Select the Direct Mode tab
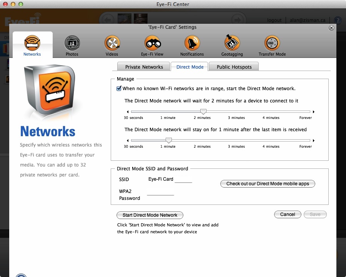The width and height of the screenshot is (346, 277). (190, 67)
